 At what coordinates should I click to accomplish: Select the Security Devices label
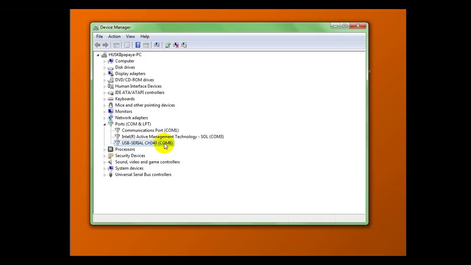pos(130,156)
